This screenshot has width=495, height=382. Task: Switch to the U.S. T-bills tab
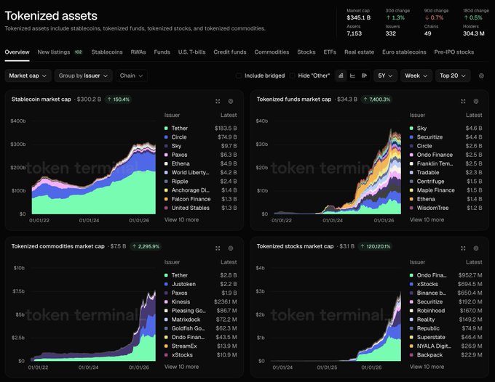pos(192,52)
